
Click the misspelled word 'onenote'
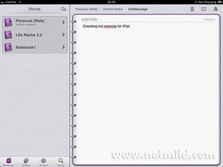point(110,27)
